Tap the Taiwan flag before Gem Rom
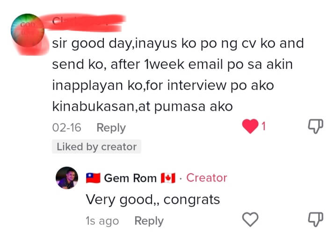Screen dimensions: 335x234 click(93, 178)
